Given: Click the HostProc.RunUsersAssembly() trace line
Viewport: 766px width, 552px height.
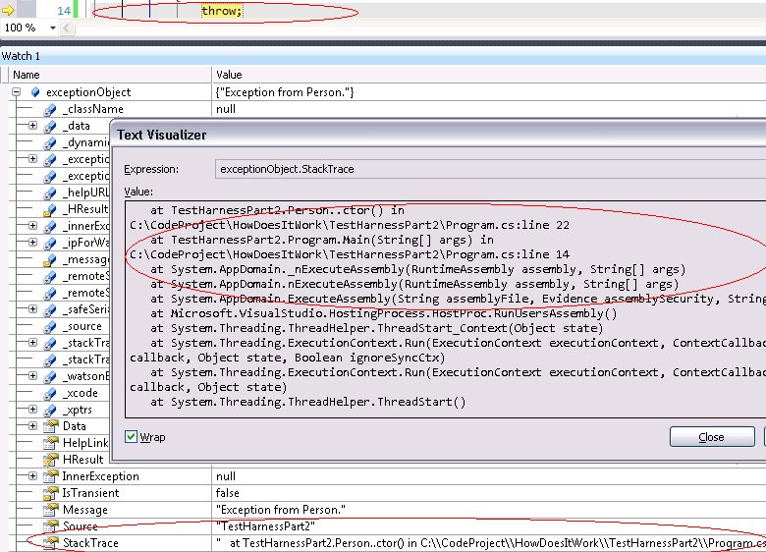Looking at the screenshot, I should click(384, 313).
